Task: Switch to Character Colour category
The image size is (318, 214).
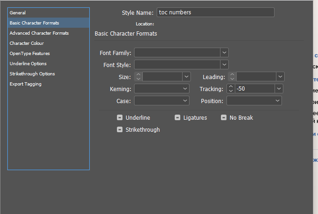Action: pos(27,43)
